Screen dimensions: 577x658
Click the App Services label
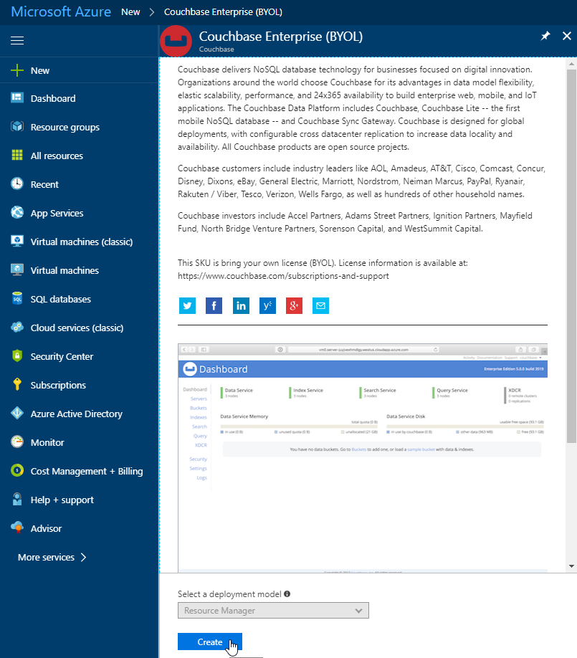tap(57, 213)
